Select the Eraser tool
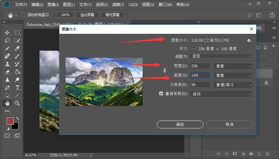Viewport: 279px width, 159px height. (7, 72)
